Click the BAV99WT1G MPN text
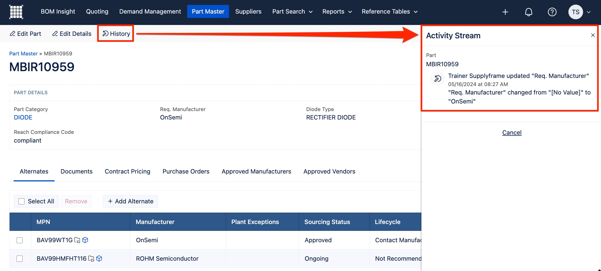Image resolution: width=601 pixels, height=271 pixels. (x=55, y=240)
